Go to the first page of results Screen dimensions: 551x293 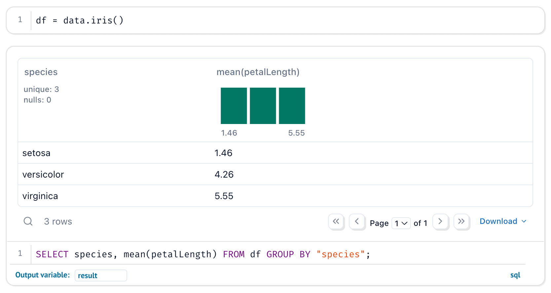336,222
